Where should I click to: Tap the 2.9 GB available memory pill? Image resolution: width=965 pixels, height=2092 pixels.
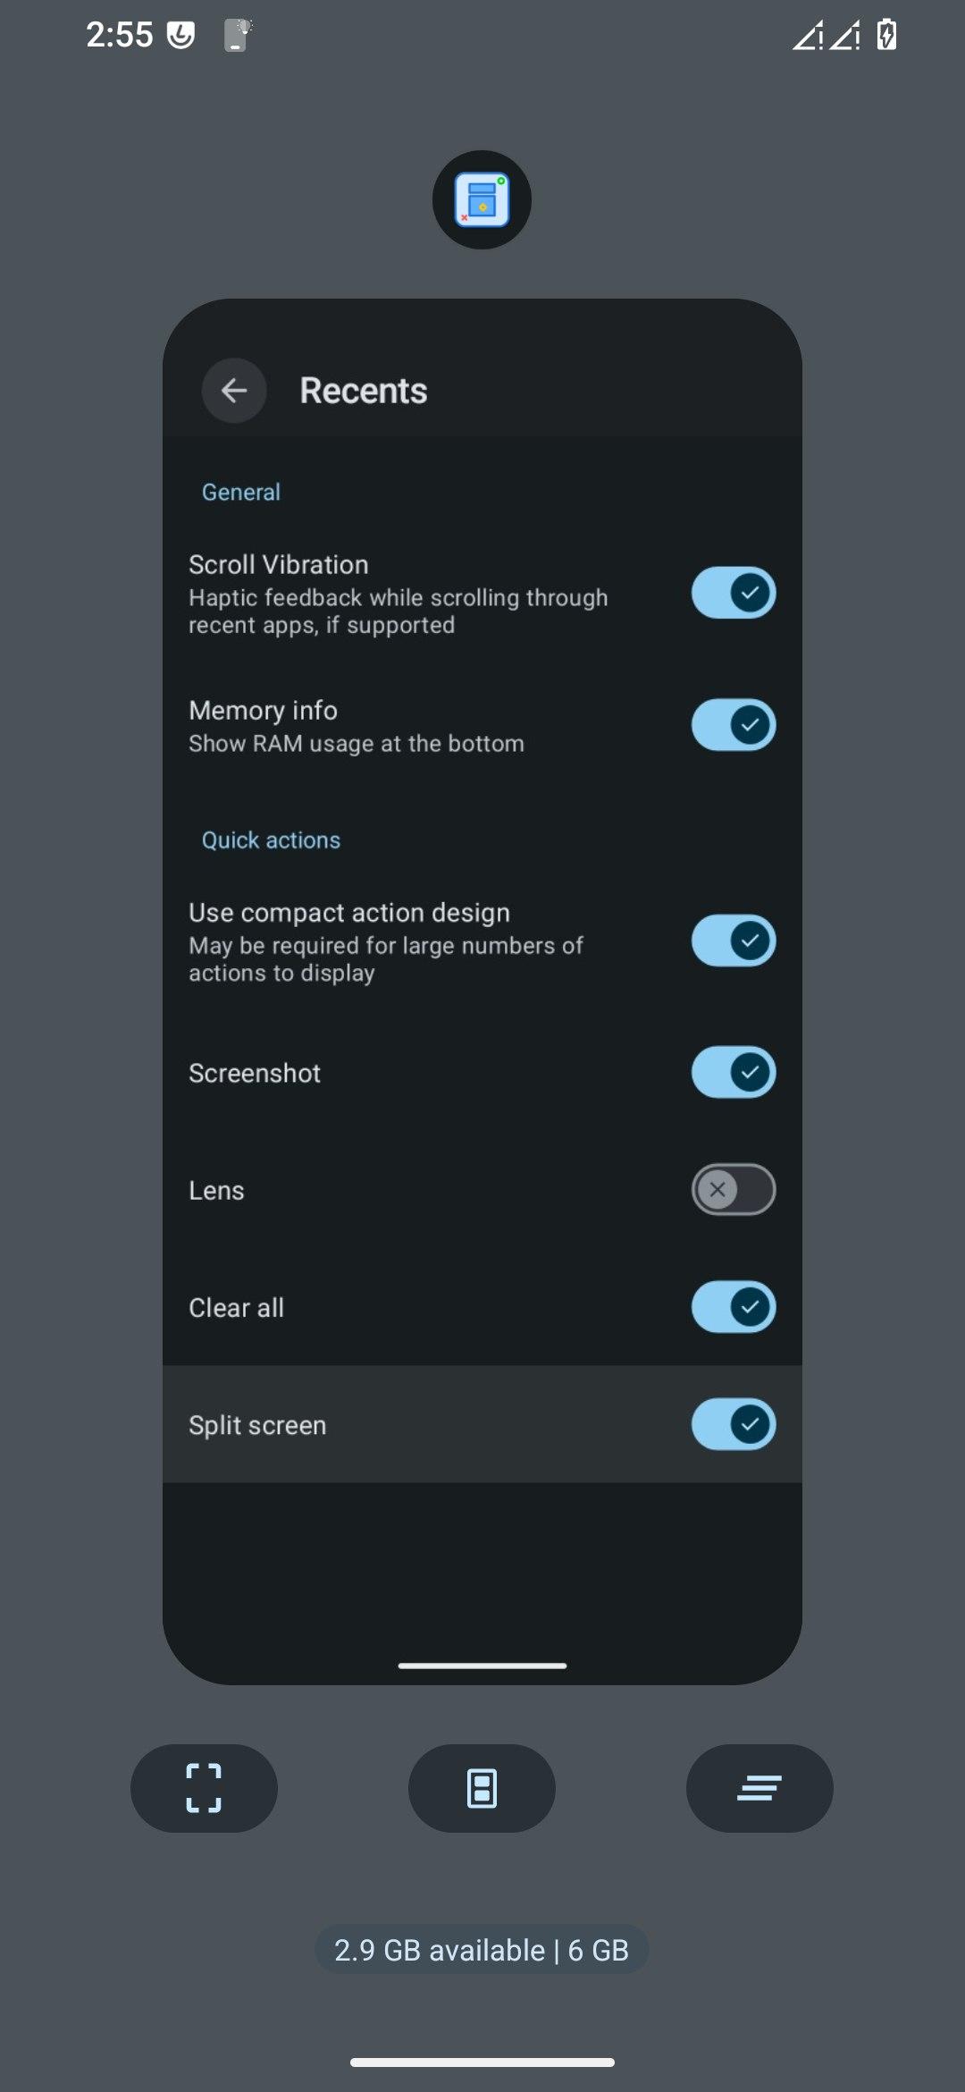coord(482,1950)
